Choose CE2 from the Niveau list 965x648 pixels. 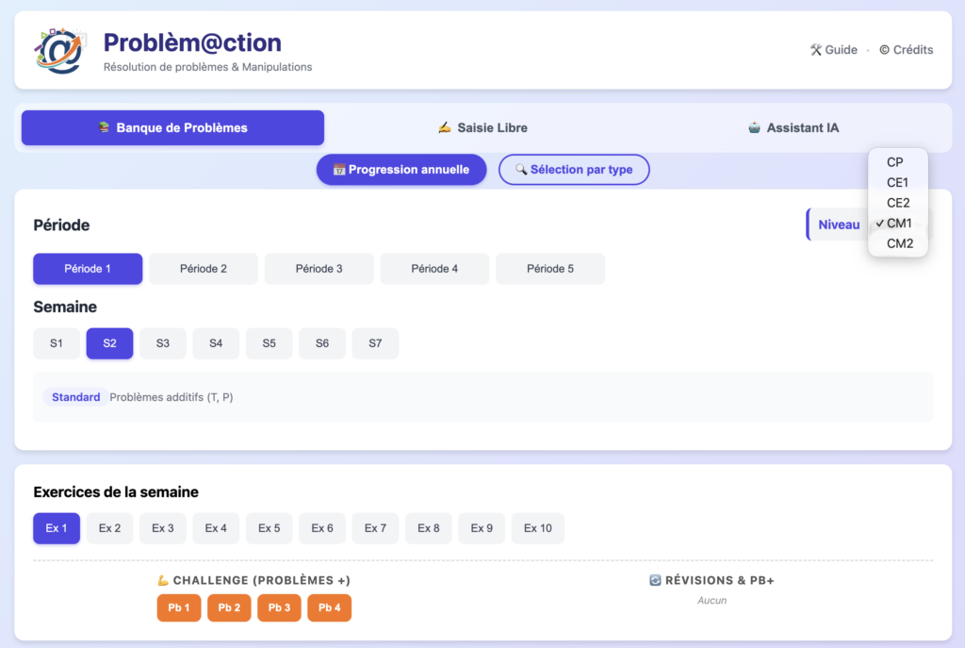click(x=898, y=203)
